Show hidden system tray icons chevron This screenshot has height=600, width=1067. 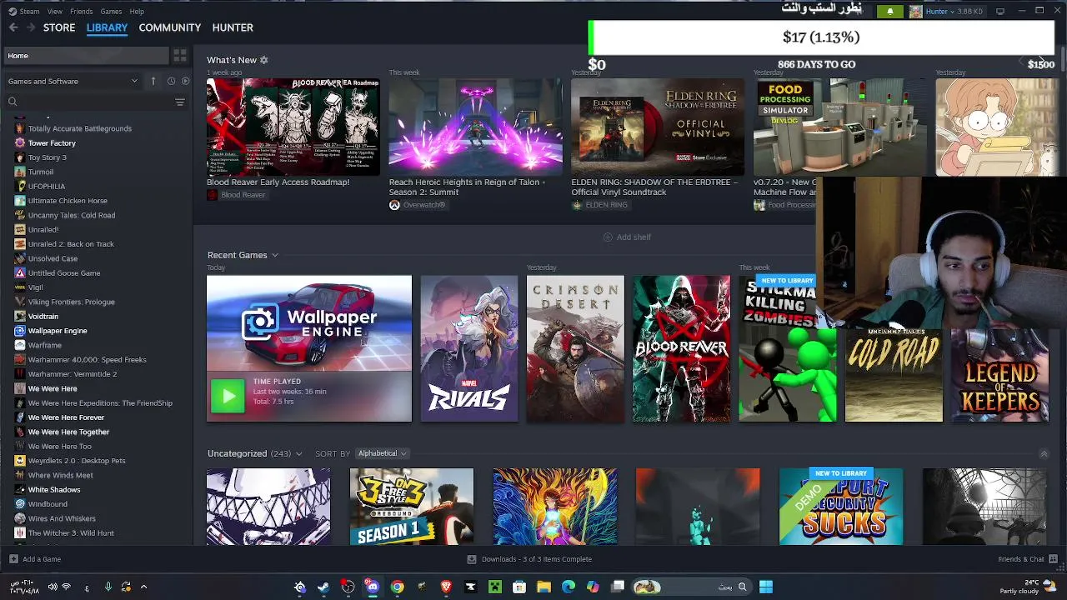coord(143,587)
